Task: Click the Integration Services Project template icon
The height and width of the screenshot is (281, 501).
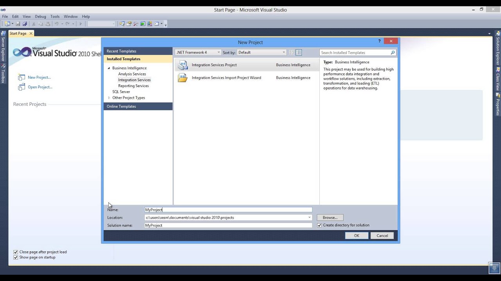Action: point(183,65)
